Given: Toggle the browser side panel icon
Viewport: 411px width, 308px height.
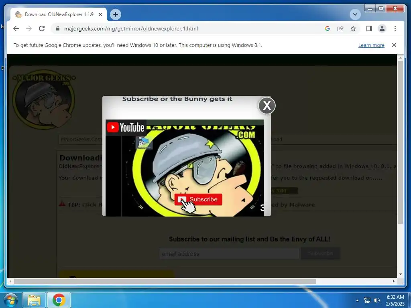Looking at the screenshot, I should pos(369,28).
